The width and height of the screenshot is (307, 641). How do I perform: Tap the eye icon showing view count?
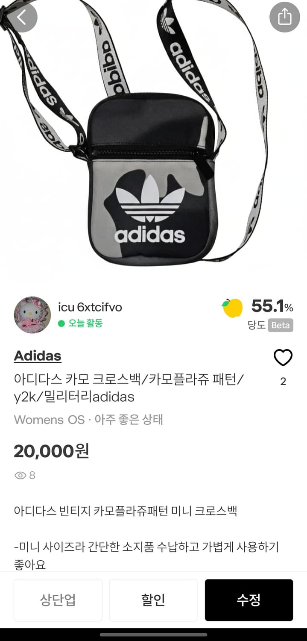19,475
